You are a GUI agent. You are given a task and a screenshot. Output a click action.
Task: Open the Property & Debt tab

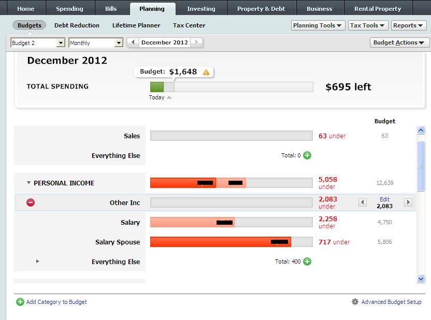pyautogui.click(x=261, y=9)
